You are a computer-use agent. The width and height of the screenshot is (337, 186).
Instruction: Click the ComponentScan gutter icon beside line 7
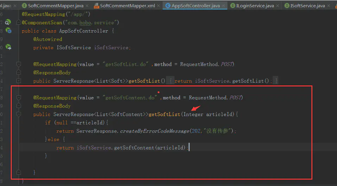coord(8,22)
